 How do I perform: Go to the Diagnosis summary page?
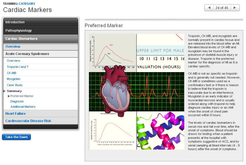pos(17,101)
